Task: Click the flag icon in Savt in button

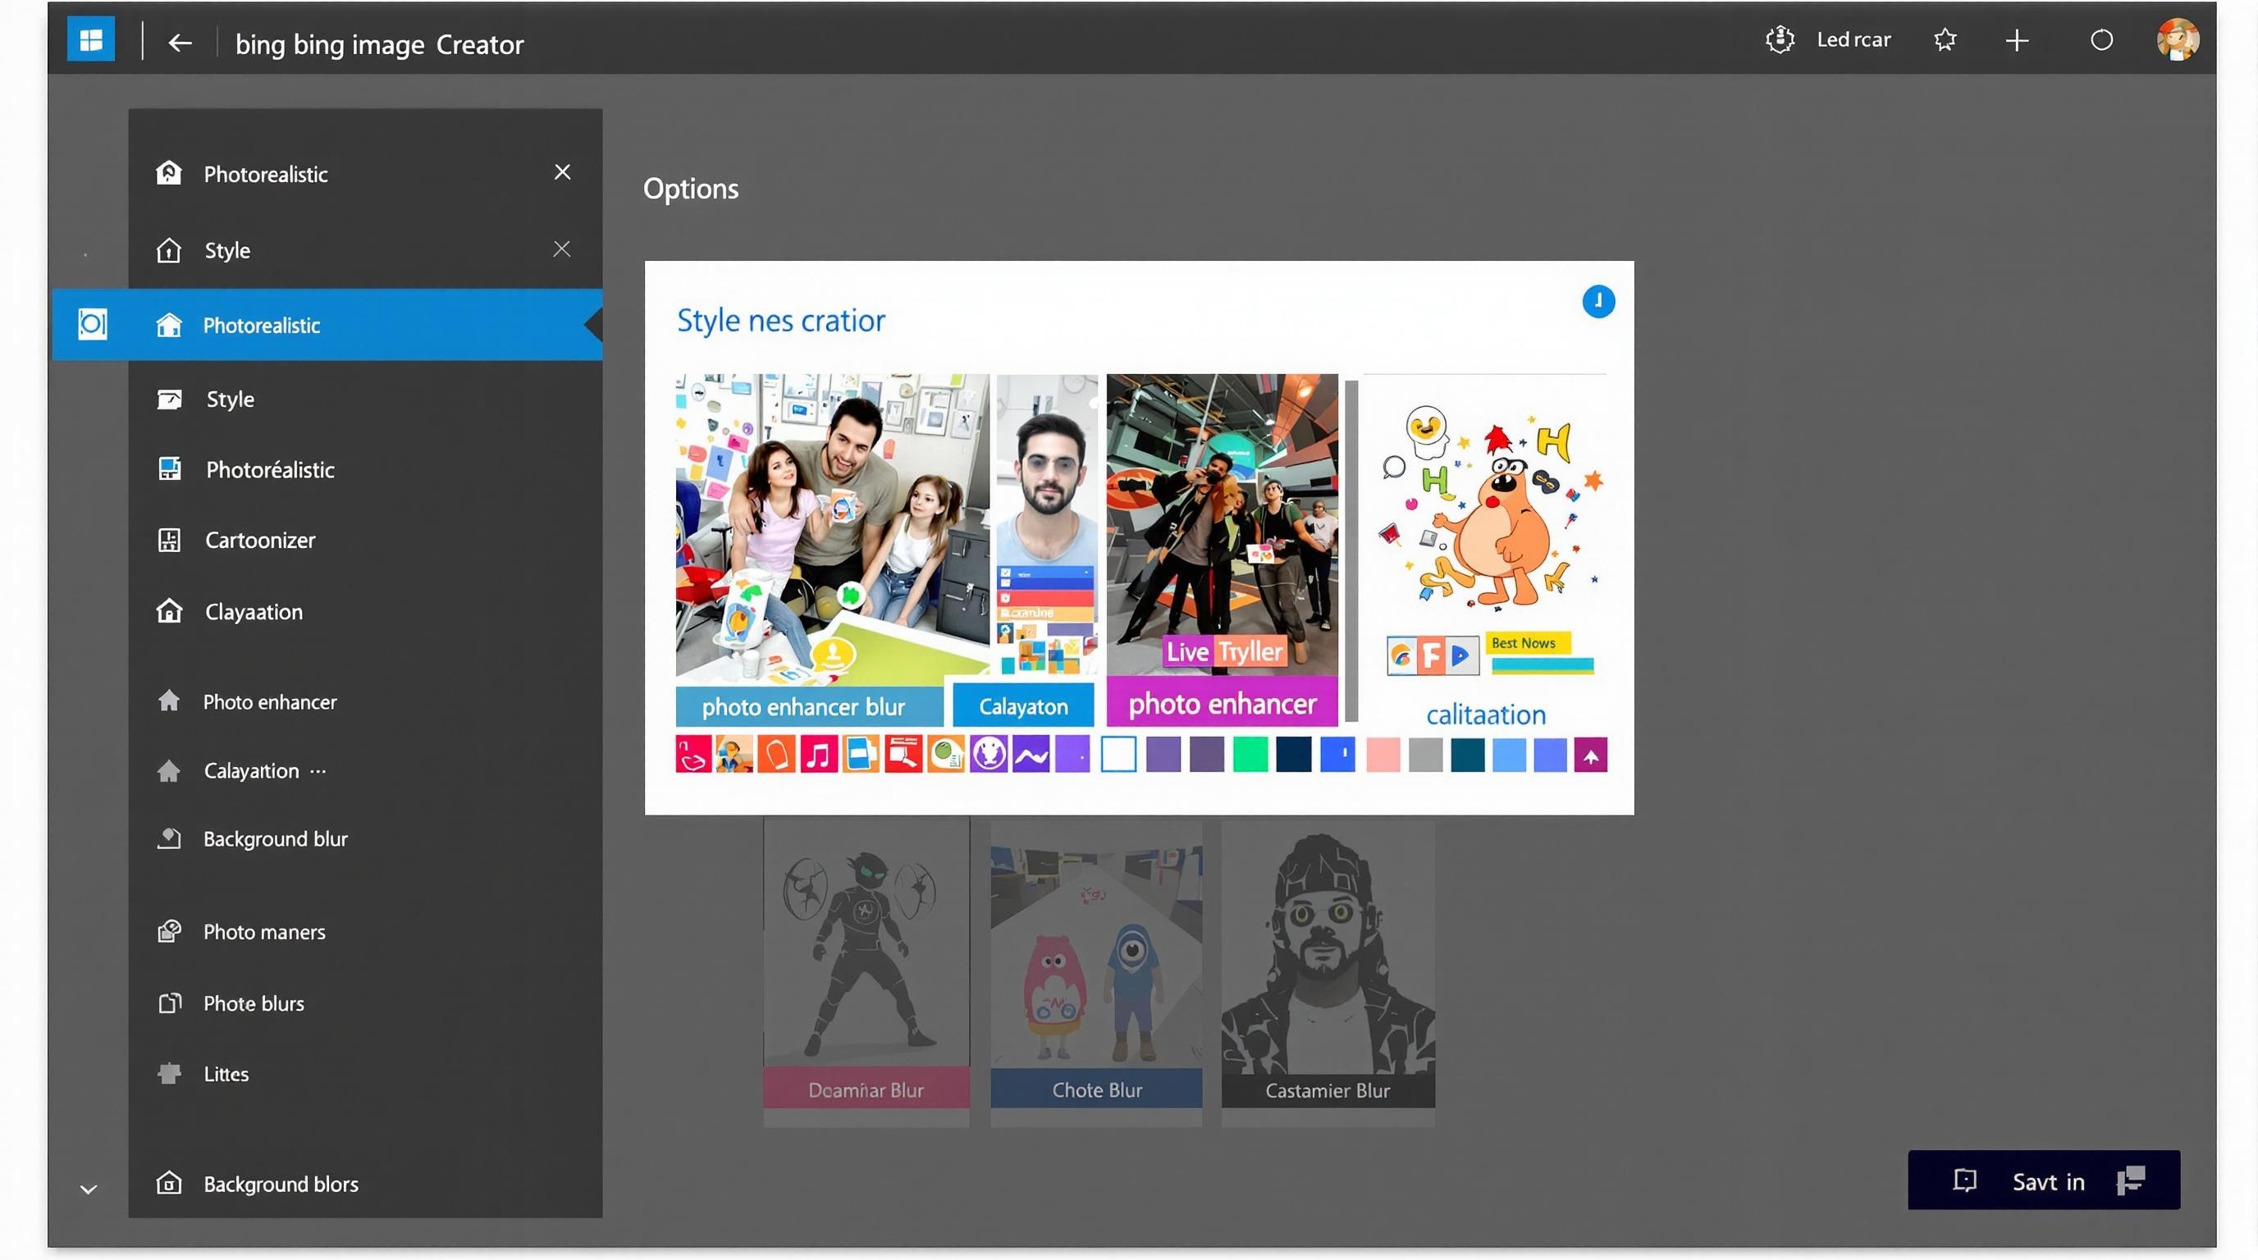Action: click(2131, 1180)
